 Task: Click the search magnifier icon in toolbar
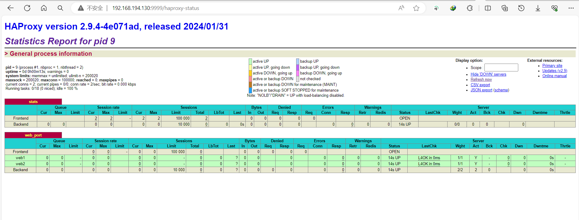pos(60,8)
